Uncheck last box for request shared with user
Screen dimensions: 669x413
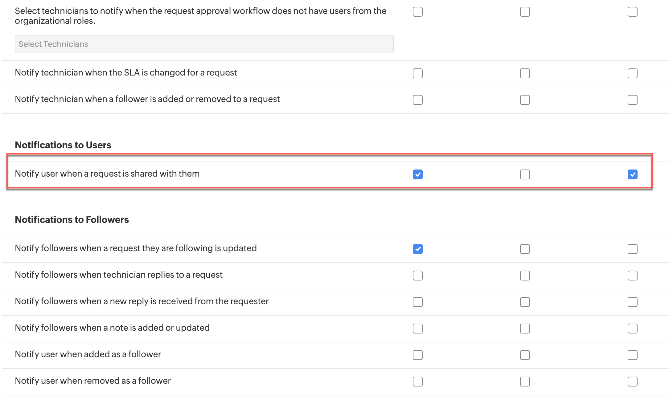coord(632,174)
